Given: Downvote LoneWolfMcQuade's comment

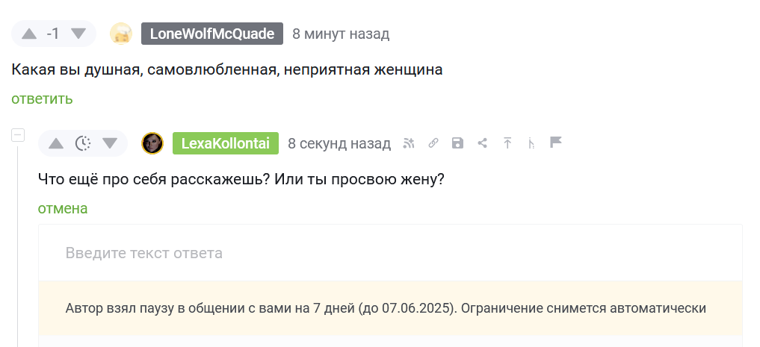Looking at the screenshot, I should pyautogui.click(x=78, y=34).
